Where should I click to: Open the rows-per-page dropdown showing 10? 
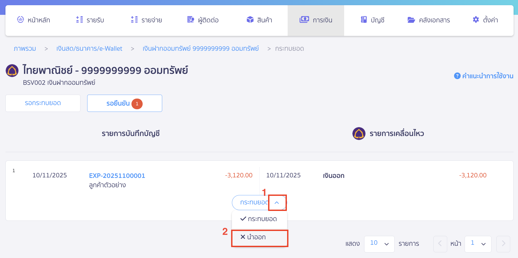tap(379, 244)
